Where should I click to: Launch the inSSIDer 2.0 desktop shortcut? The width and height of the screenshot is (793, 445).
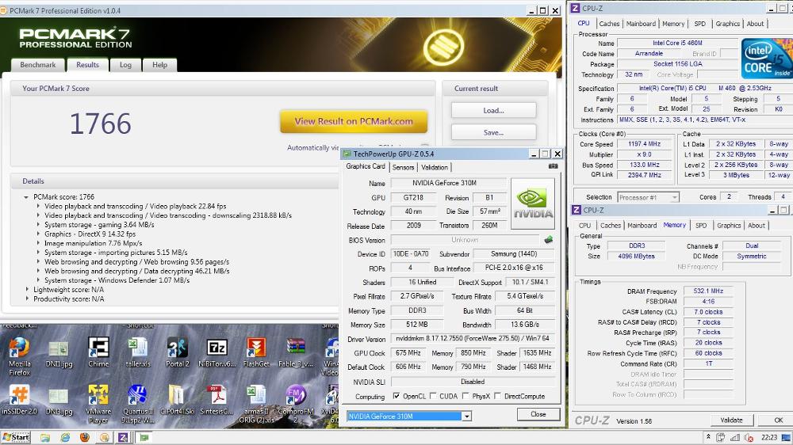coord(19,400)
